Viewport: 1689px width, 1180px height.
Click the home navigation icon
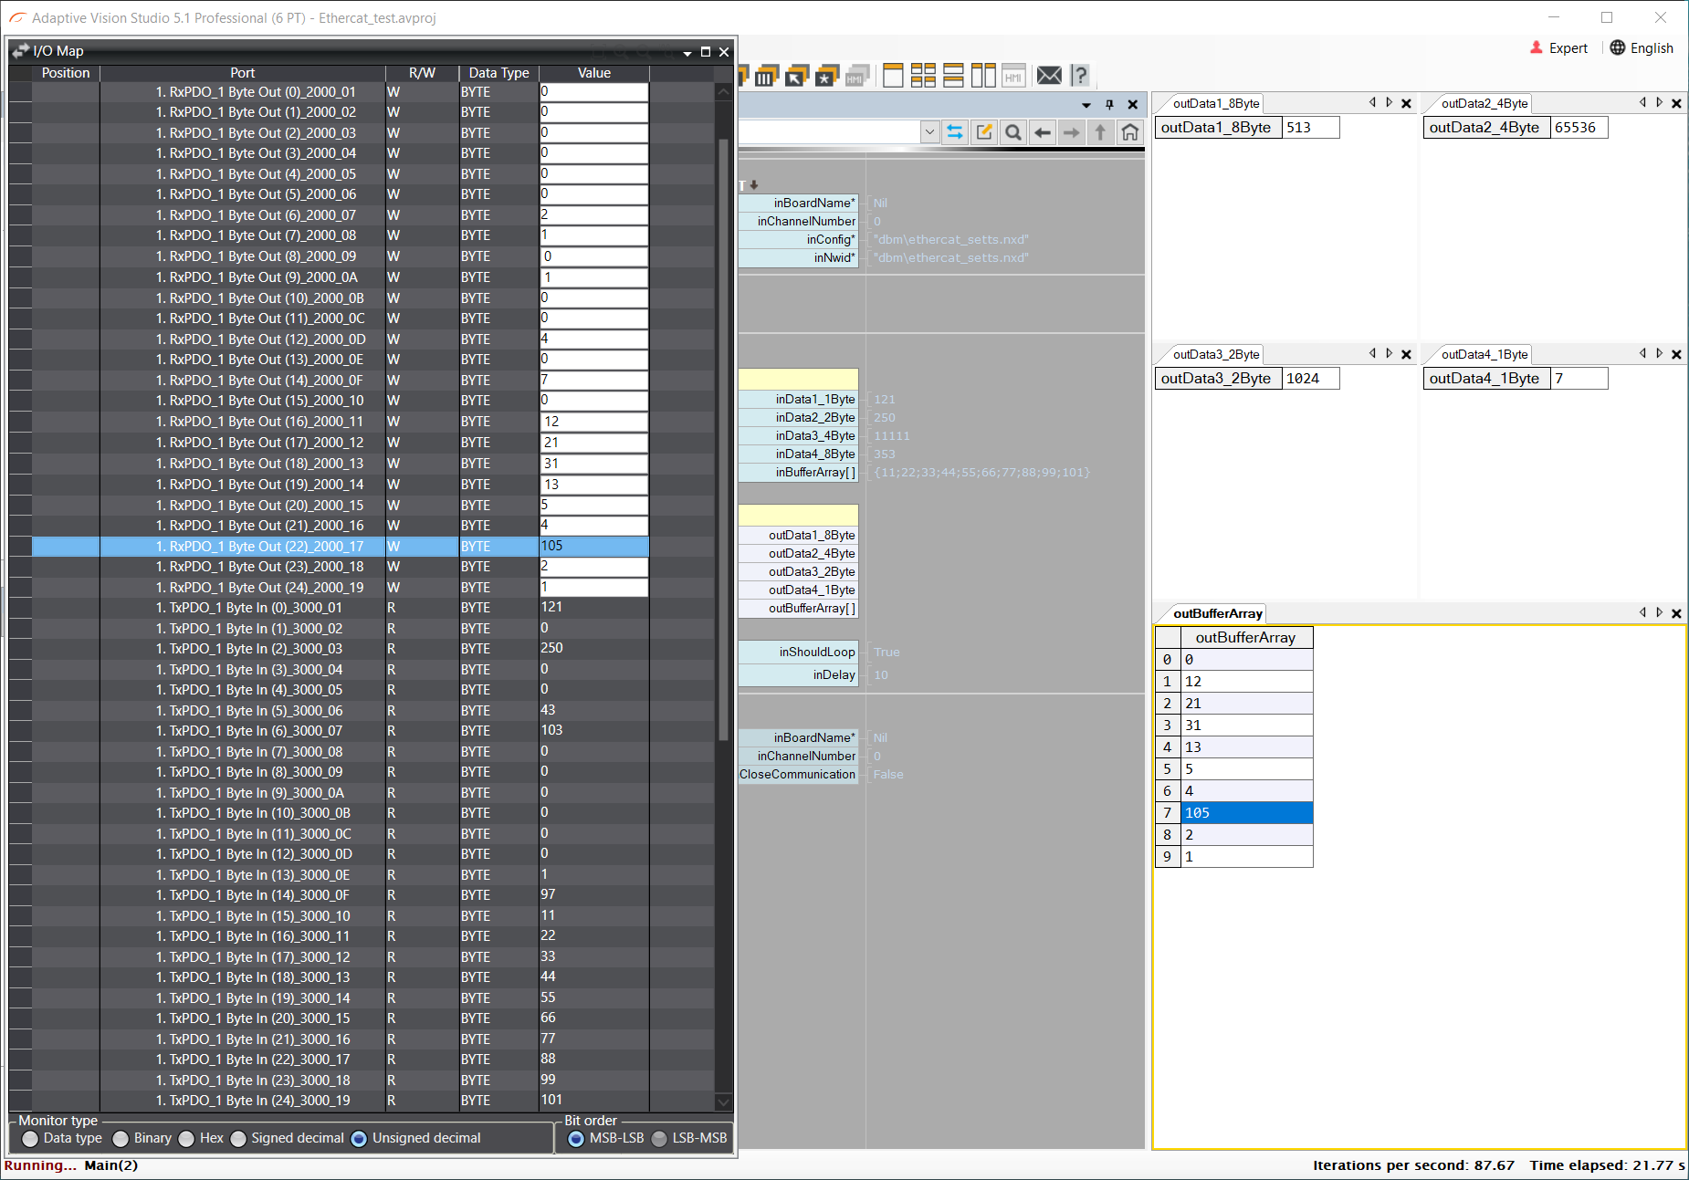1129,132
